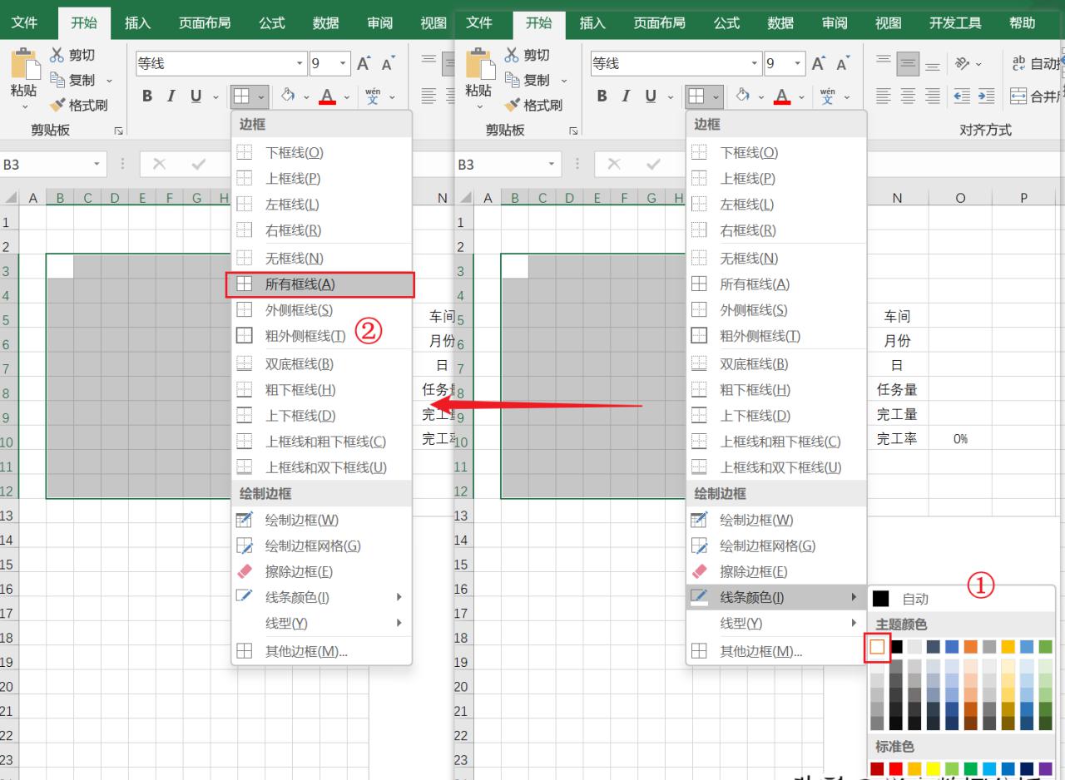Open clipboard pane launcher in right window

click(x=573, y=131)
